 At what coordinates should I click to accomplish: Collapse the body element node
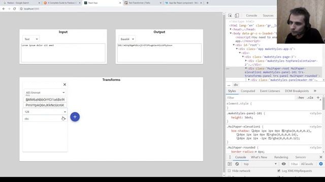click(231, 33)
